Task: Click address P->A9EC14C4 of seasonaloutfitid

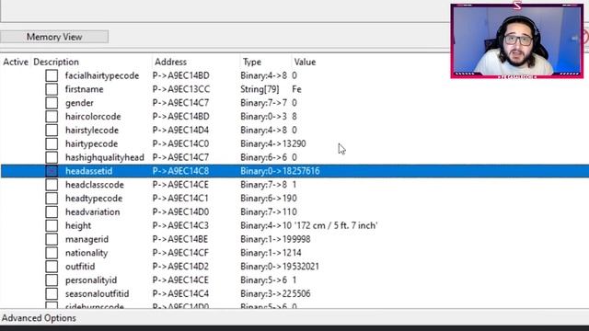Action: pos(180,294)
